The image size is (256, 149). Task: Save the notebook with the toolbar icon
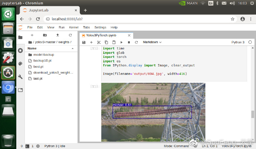(84, 42)
